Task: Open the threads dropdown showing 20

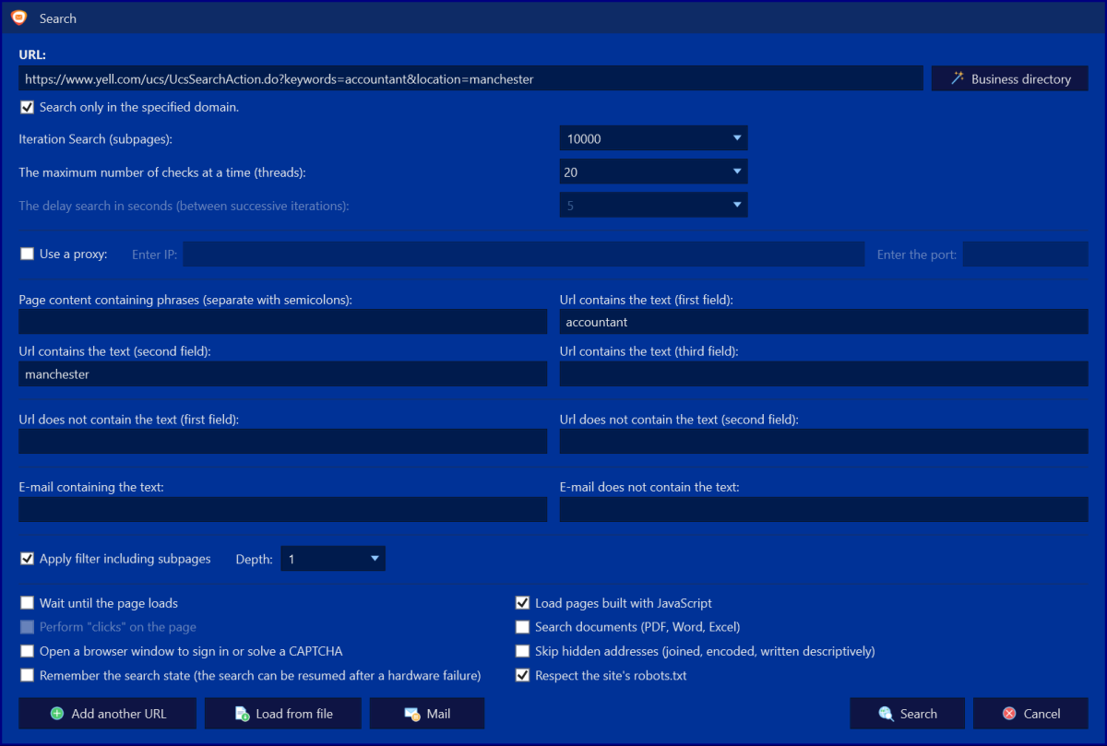Action: 654,172
